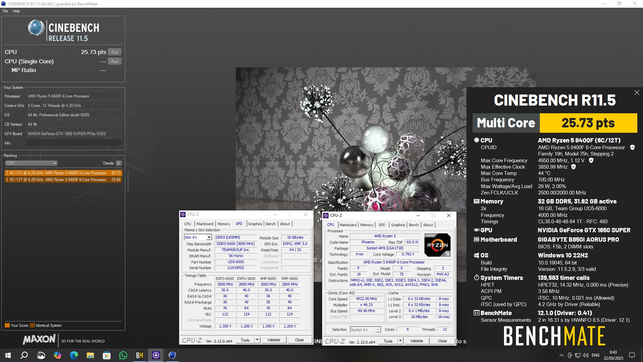Open Slot #1 memory slot dropdown
The width and height of the screenshot is (643, 362).
(x=198, y=237)
